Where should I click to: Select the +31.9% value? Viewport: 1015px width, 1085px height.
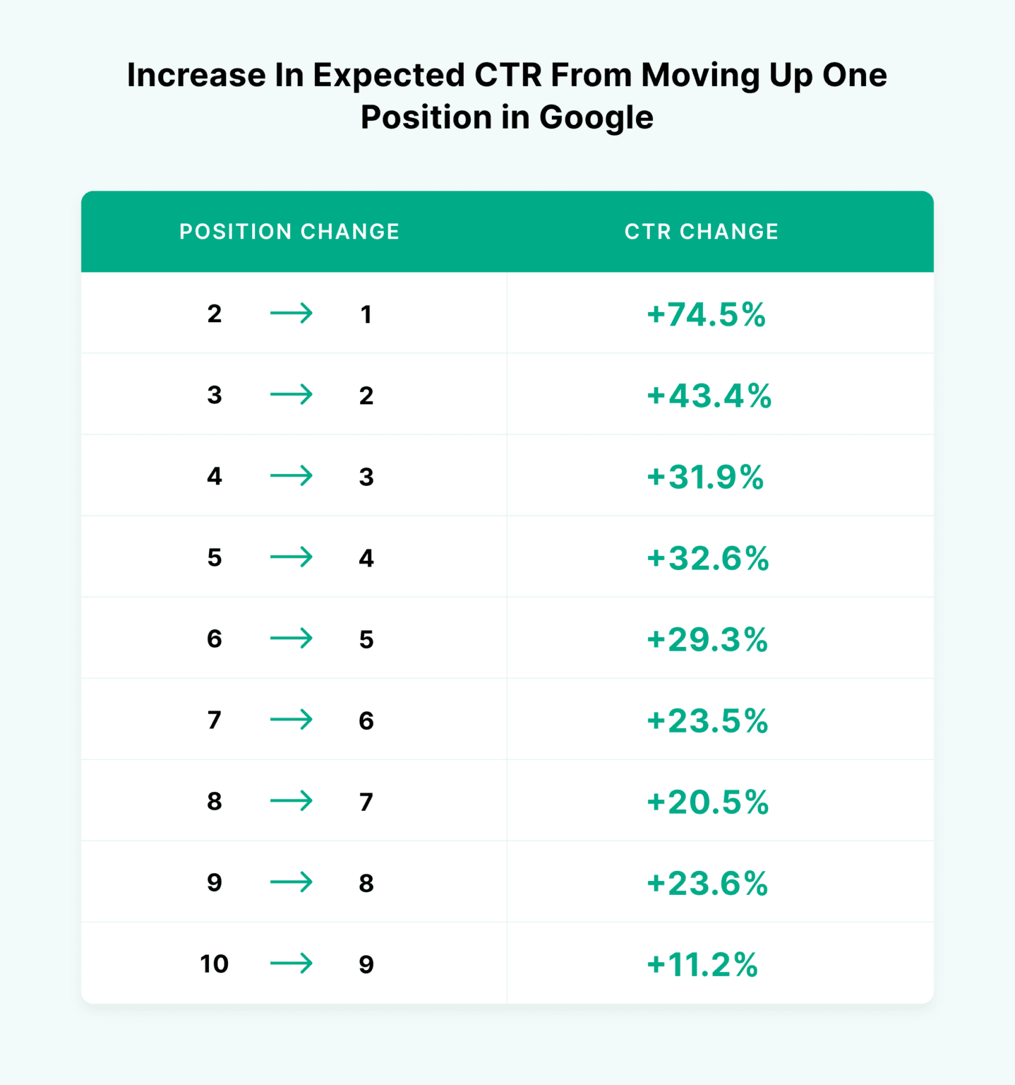(x=705, y=477)
